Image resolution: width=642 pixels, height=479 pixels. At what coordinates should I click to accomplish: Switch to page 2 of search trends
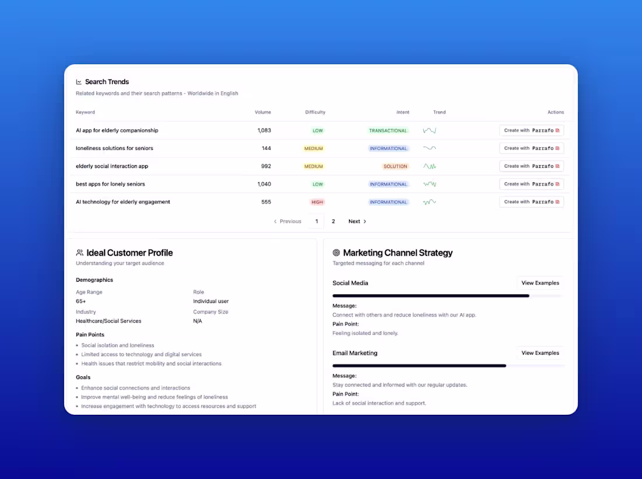point(333,221)
